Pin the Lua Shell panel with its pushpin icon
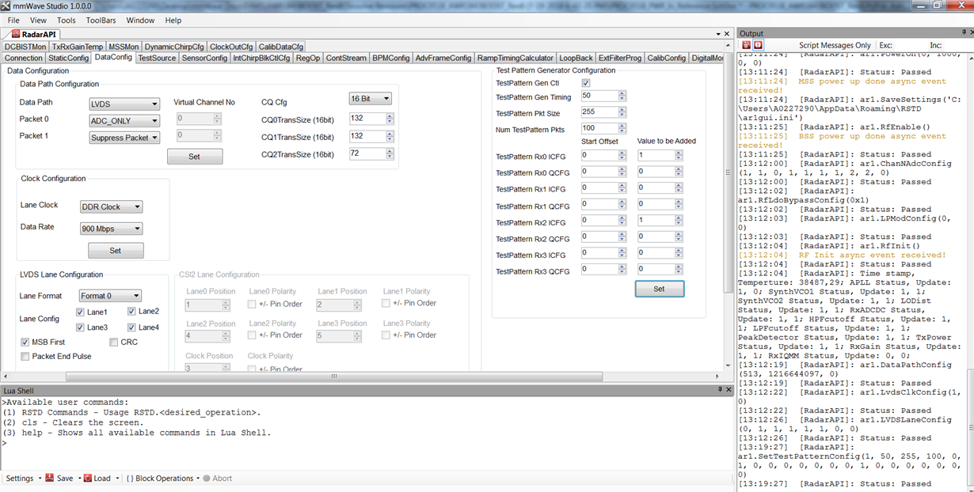Viewport: 974px width, 492px height. coord(720,390)
